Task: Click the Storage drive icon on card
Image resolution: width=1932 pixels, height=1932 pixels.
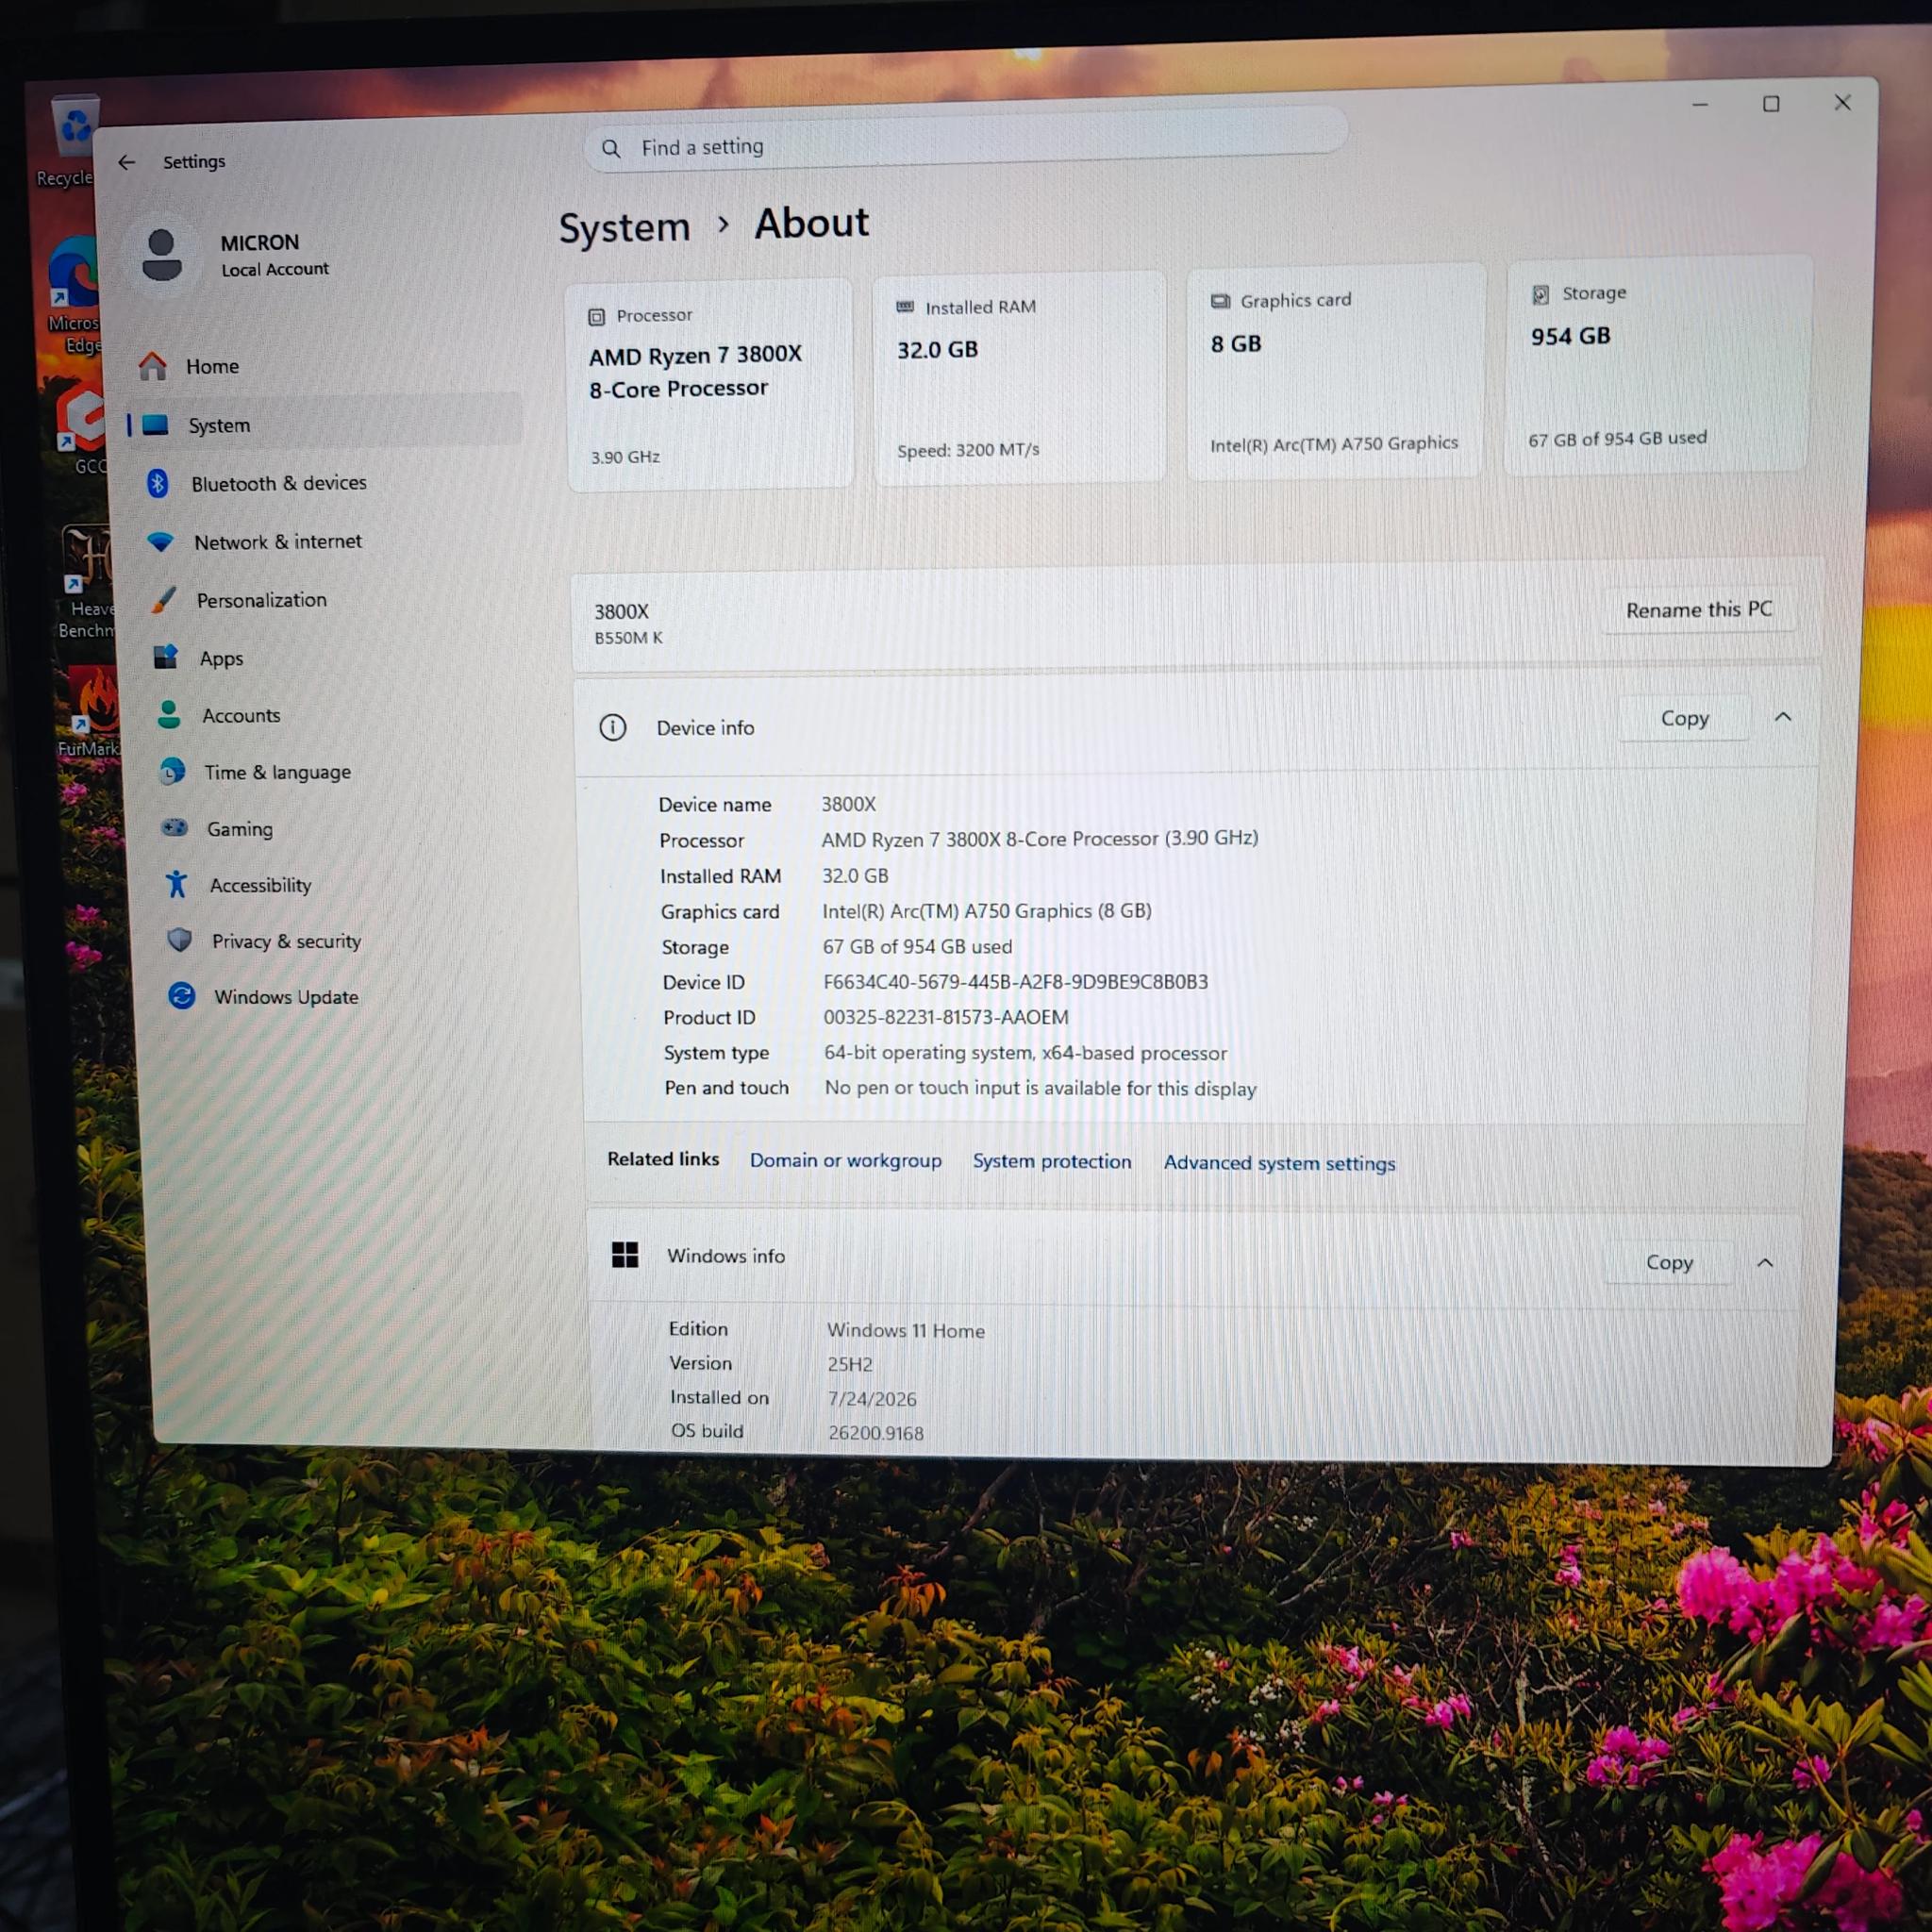Action: click(1541, 294)
